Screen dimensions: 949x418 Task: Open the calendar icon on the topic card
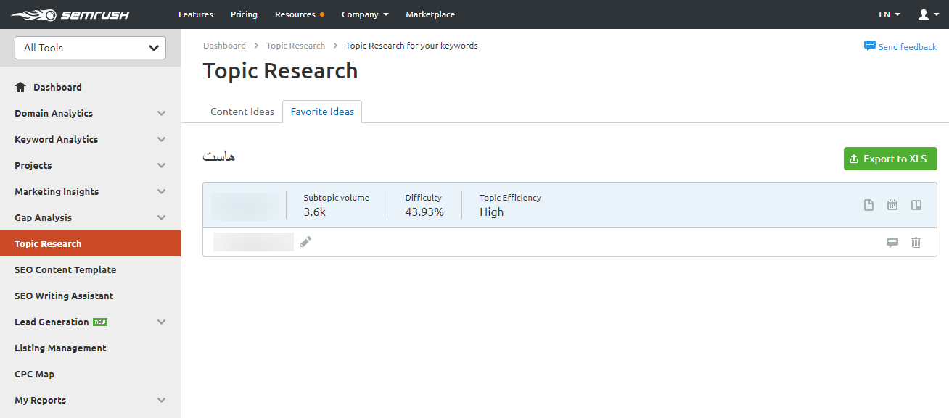click(x=892, y=204)
